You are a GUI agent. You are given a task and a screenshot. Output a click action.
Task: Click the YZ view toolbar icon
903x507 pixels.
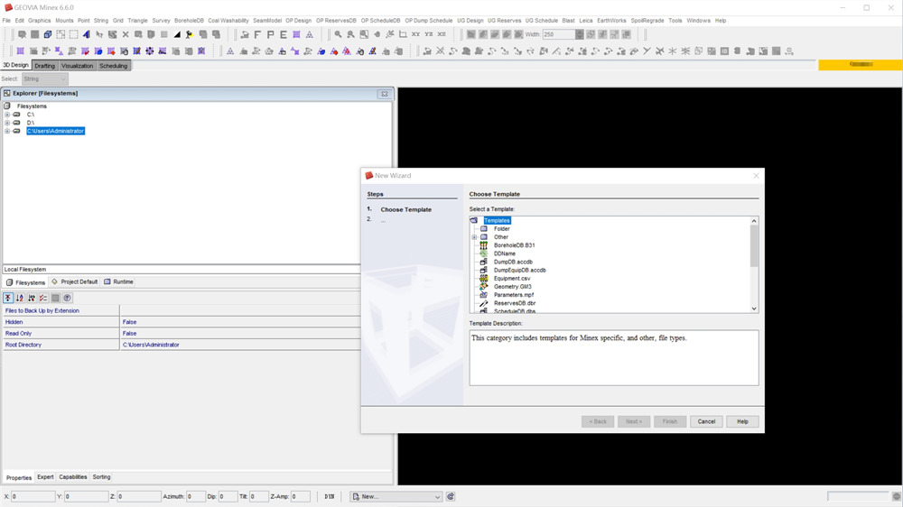pos(428,34)
